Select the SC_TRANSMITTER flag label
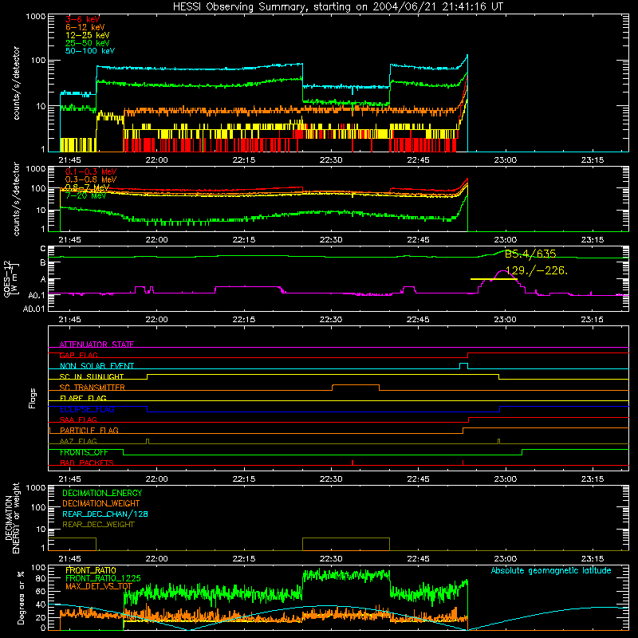This screenshot has width=638, height=638. point(93,388)
